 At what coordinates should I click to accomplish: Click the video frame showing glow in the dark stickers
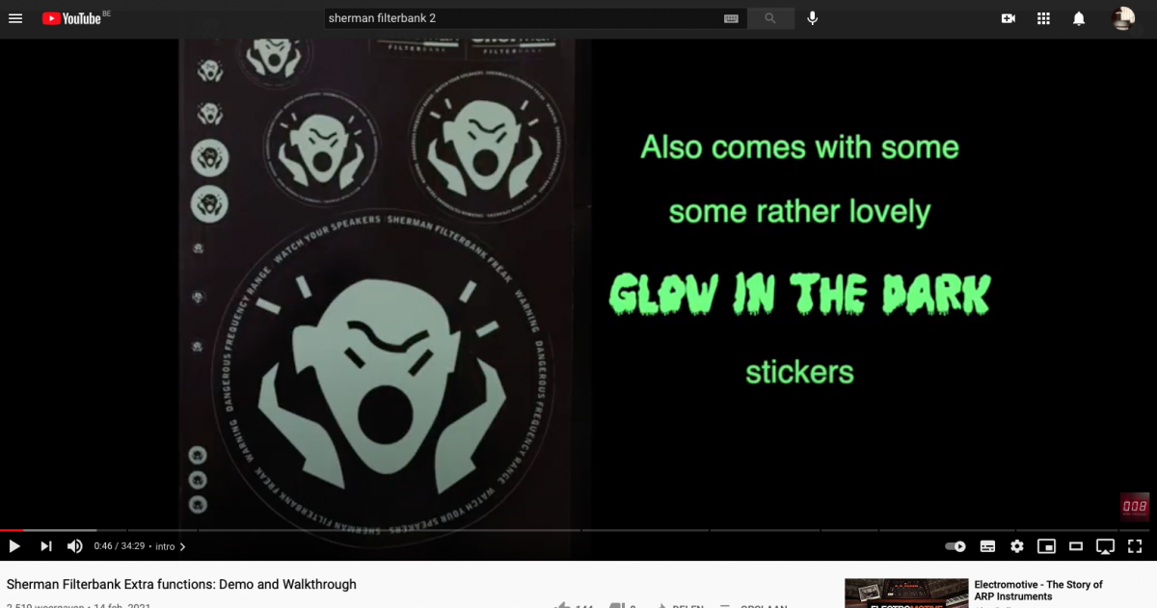pos(578,284)
